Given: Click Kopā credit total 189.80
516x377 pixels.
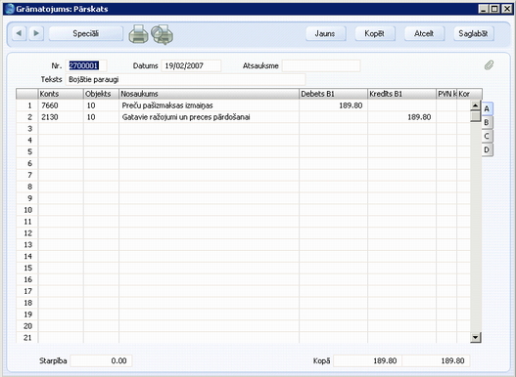Looking at the screenshot, I should (436, 361).
